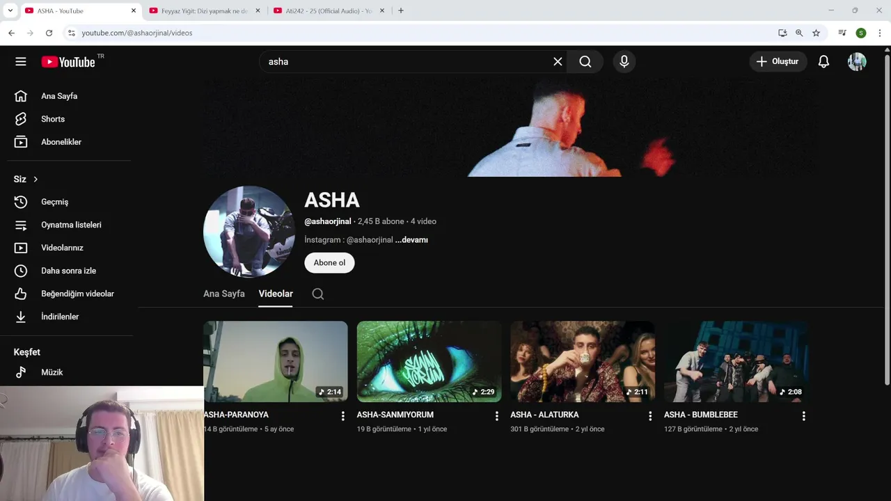
Task: Open options menu for ASHA - ALATURKA
Action: (650, 416)
